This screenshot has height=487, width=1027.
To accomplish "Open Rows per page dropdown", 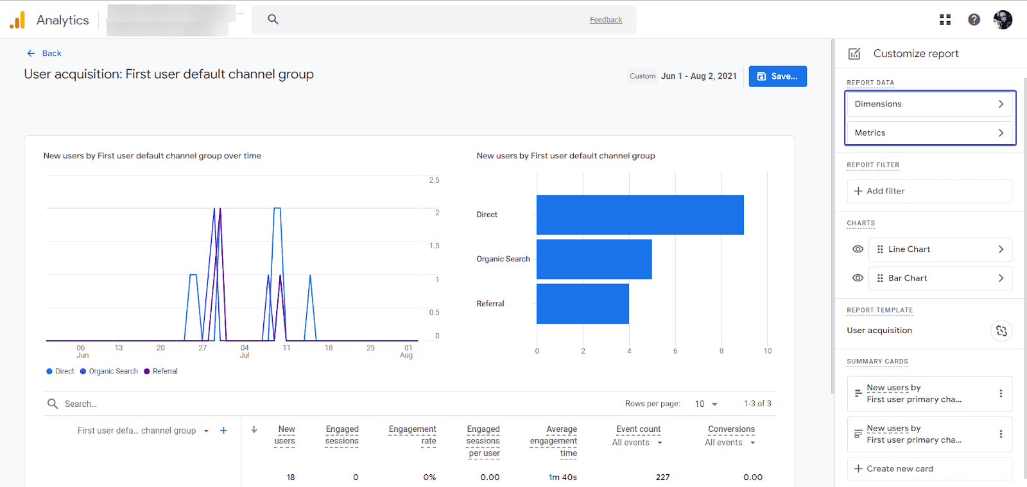I will click(x=706, y=404).
